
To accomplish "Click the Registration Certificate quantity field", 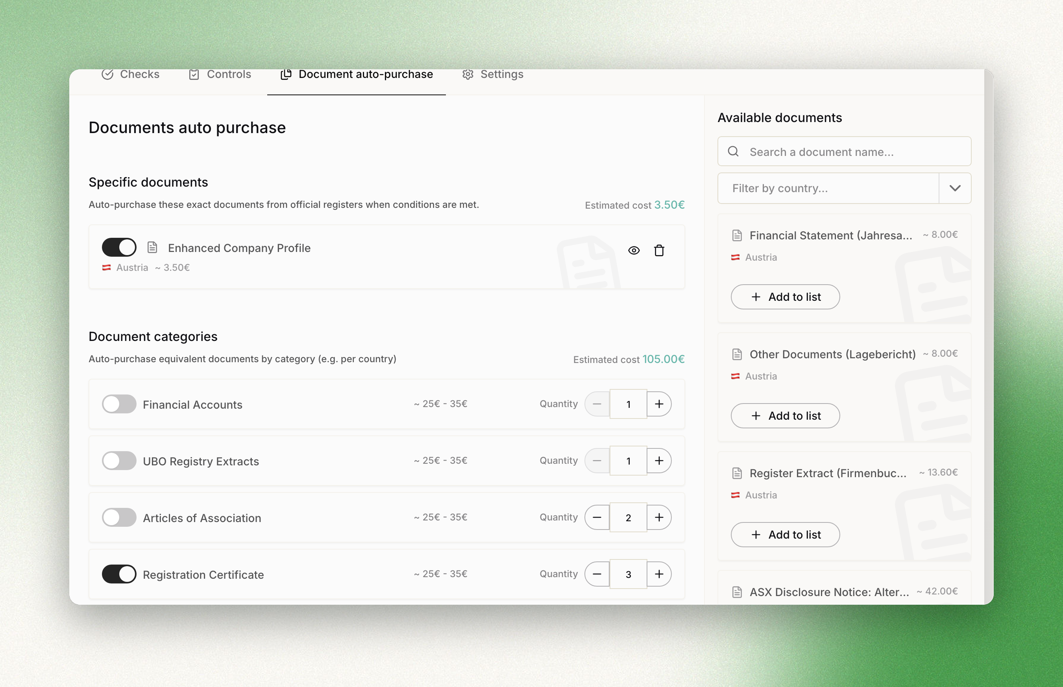I will 628,574.
